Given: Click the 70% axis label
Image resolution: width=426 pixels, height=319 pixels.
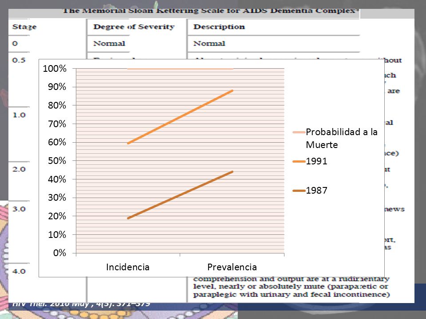Looking at the screenshot, I should [57, 124].
